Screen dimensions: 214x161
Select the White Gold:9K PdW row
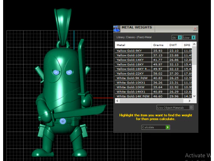pyautogui.click(x=153, y=78)
